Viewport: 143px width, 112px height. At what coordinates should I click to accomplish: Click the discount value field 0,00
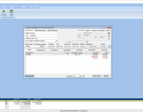[x=78, y=76]
